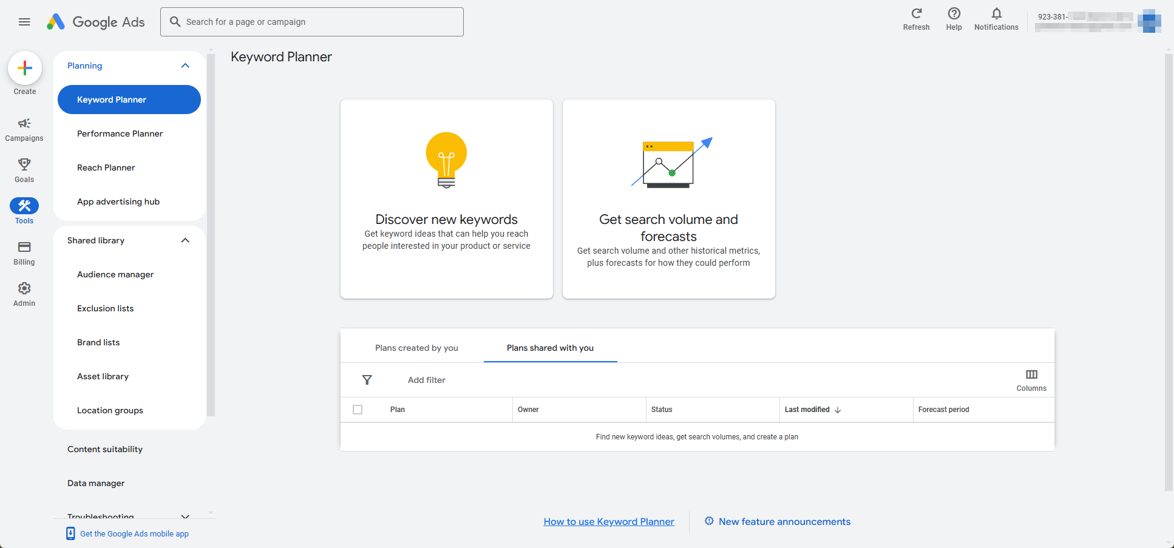Click Add filter
Viewport: 1174px width, 548px height.
tap(427, 380)
